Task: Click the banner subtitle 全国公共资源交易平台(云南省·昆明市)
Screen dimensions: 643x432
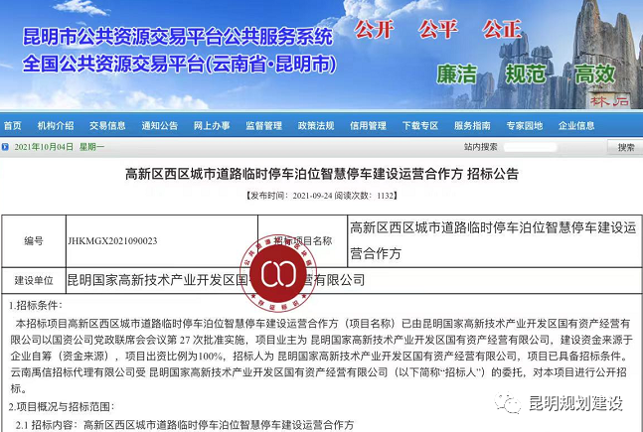Action: coord(179,65)
